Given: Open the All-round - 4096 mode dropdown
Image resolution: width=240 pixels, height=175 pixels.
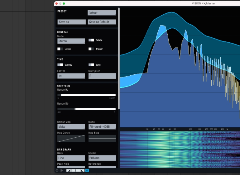Looking at the screenshot, I should click(x=102, y=127).
